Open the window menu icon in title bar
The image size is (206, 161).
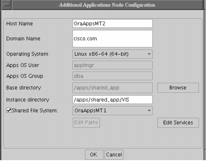pyautogui.click(x=6, y=5)
